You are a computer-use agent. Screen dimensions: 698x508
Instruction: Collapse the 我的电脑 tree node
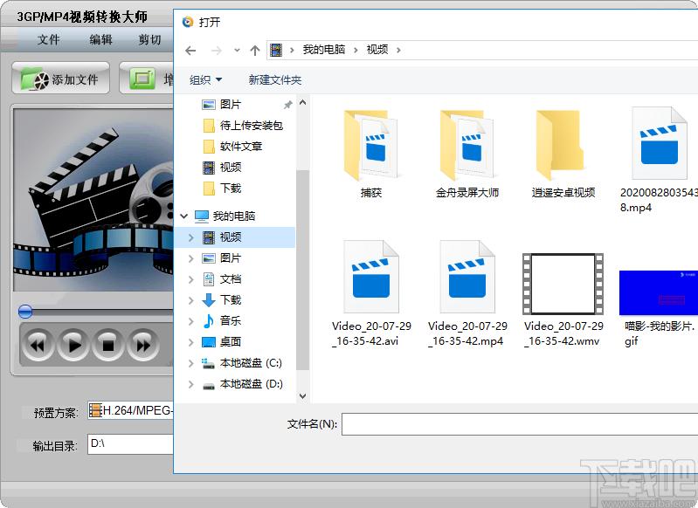183,216
